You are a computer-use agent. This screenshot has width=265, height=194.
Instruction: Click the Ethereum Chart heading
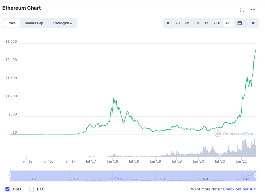pyautogui.click(x=22, y=8)
